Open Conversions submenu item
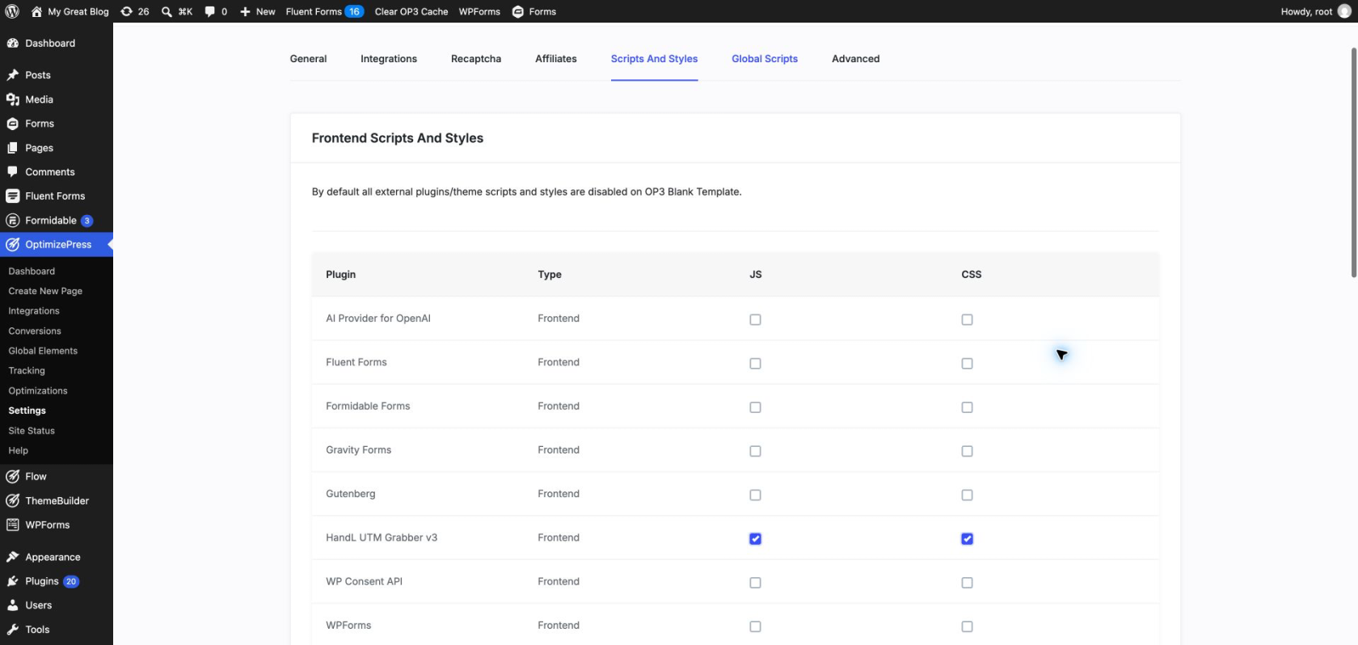 tap(35, 331)
